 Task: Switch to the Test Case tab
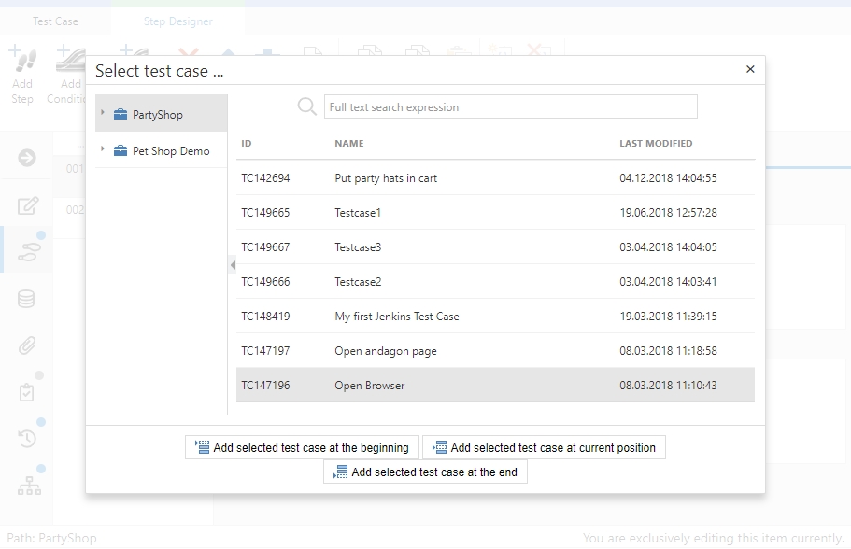click(55, 21)
